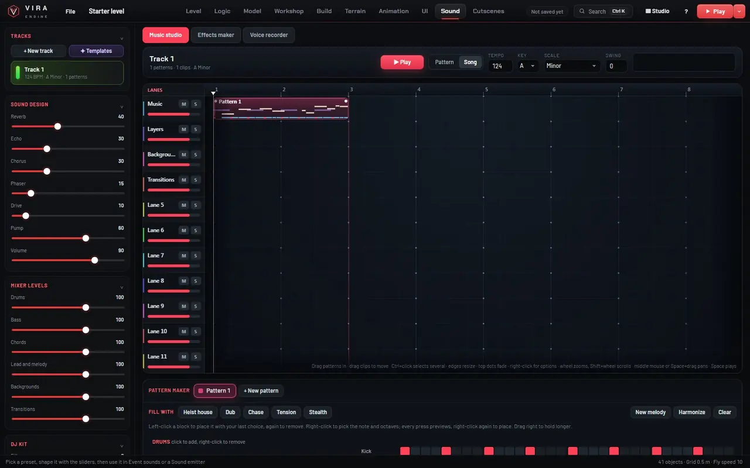
Task: Switch view to Pattern mode
Action: coord(444,62)
